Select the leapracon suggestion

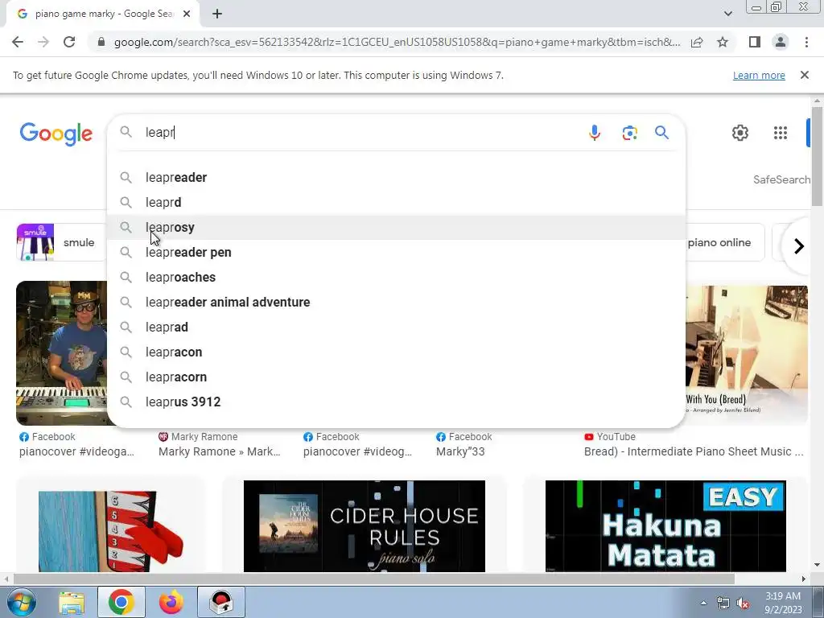(396, 352)
